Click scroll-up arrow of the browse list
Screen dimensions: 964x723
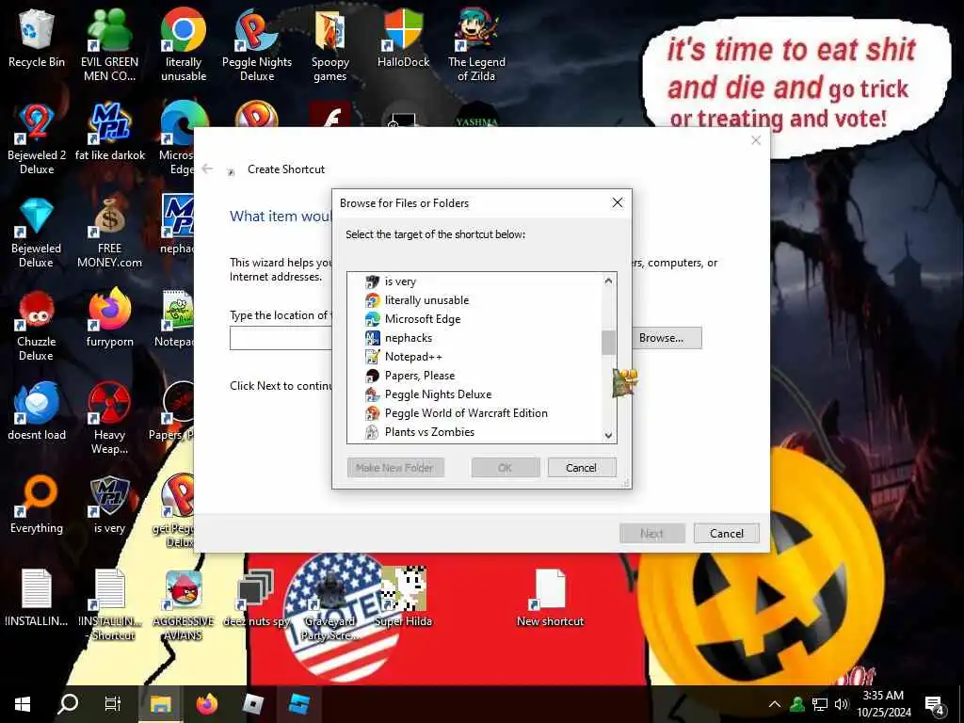(x=608, y=281)
